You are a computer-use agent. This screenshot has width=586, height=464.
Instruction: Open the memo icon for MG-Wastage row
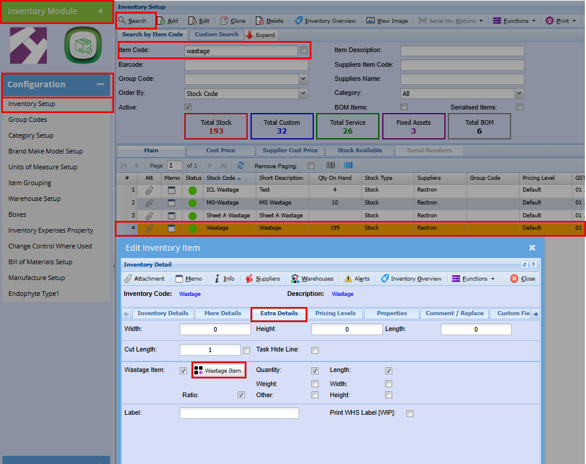(172, 203)
